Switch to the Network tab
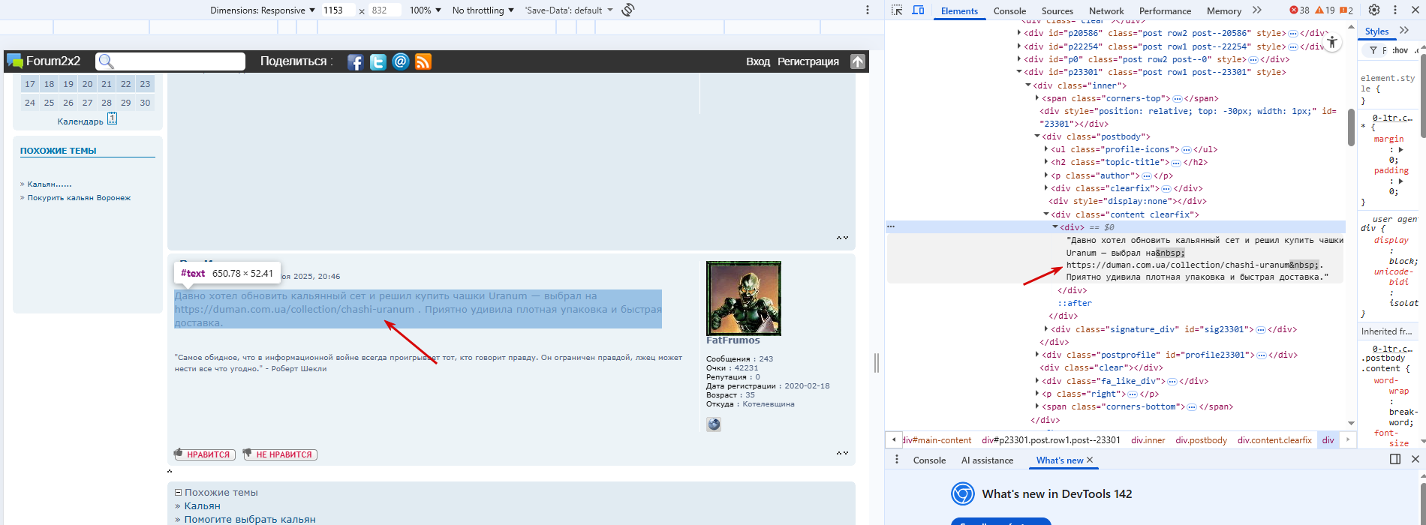This screenshot has width=1426, height=525. pos(1106,10)
